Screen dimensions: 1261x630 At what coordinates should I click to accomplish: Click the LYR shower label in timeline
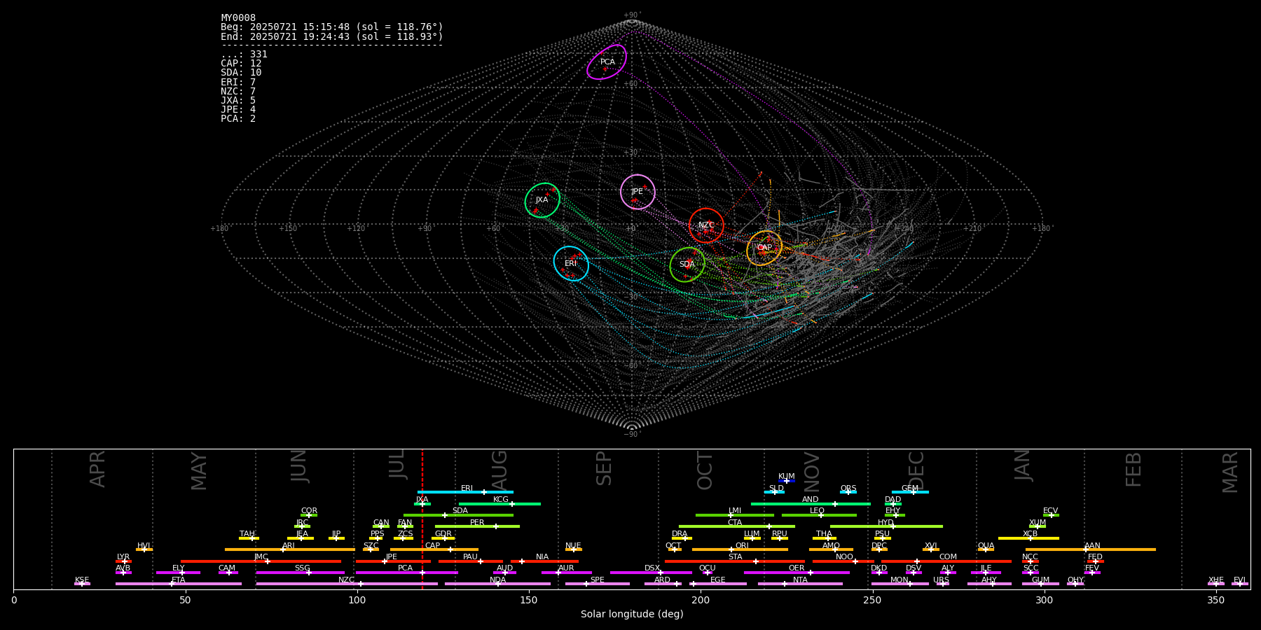(x=123, y=557)
